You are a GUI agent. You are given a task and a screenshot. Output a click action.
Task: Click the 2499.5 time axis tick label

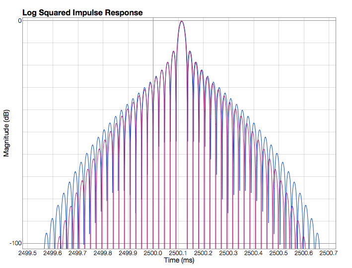coord(27,253)
